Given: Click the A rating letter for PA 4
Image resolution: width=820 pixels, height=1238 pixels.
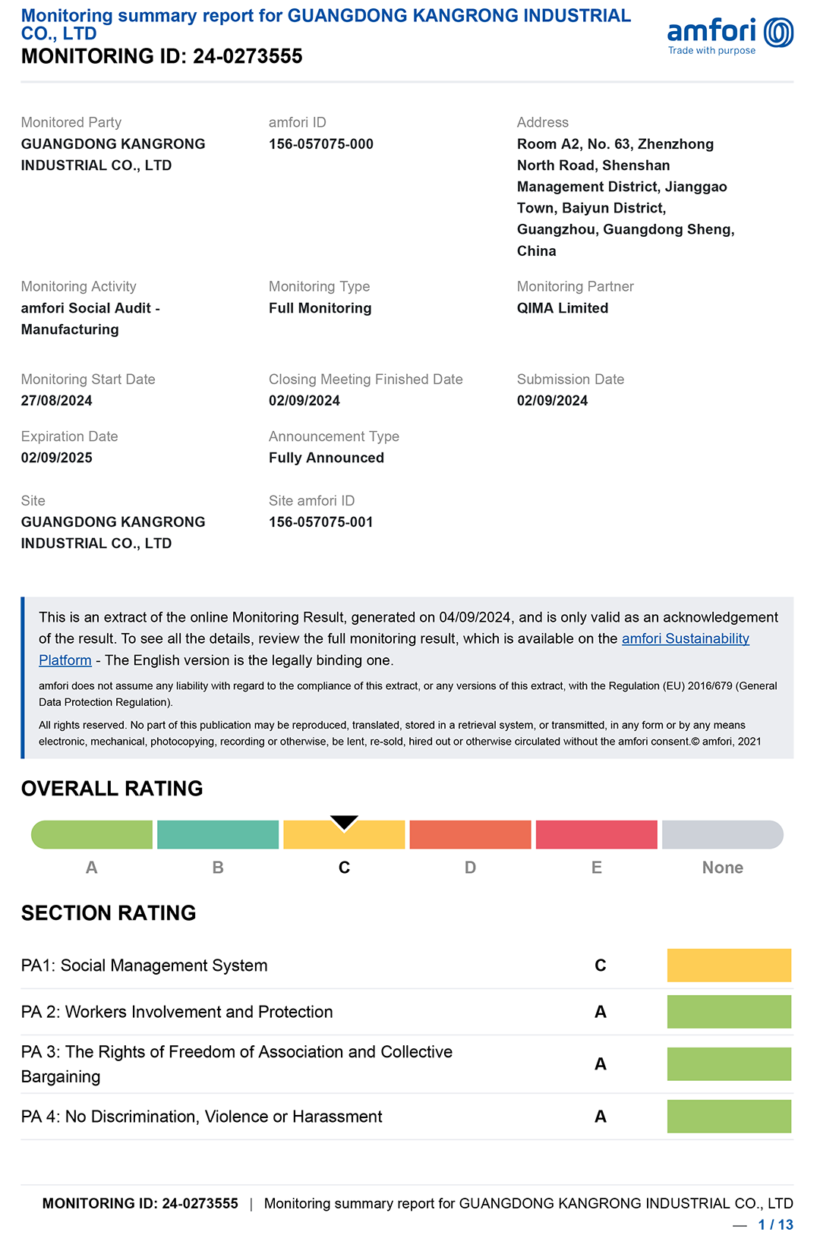Looking at the screenshot, I should [601, 1117].
